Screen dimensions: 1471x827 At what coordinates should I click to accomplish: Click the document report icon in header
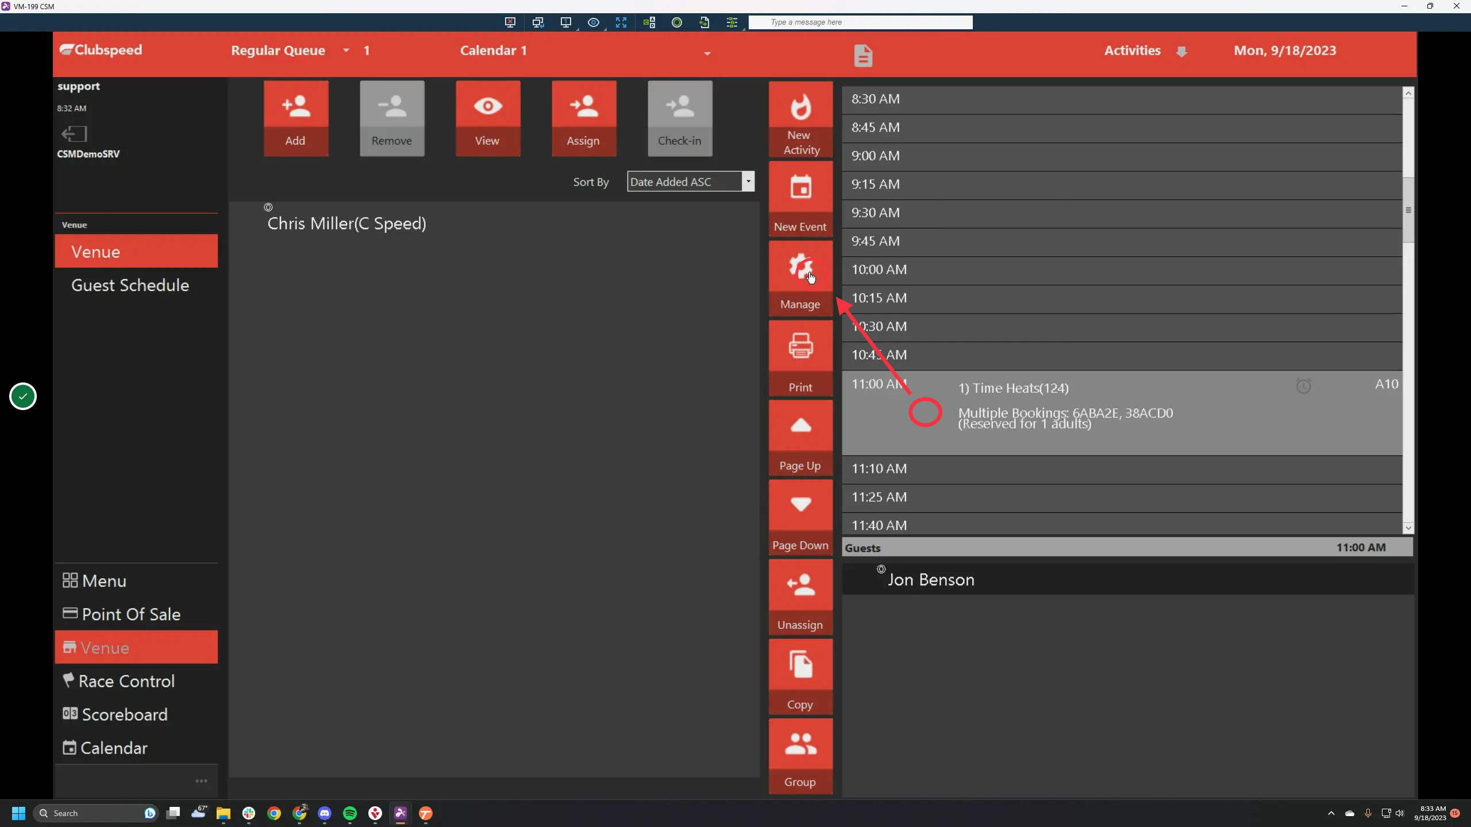point(862,56)
